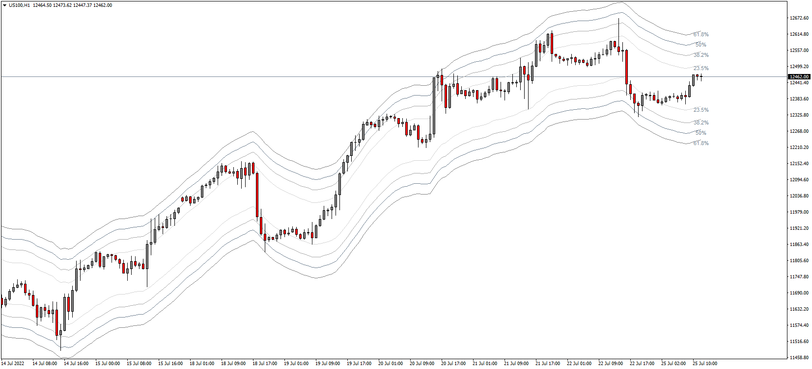Select the upper band 61.8% Fibonacci label
812x369 pixels.
(701, 34)
